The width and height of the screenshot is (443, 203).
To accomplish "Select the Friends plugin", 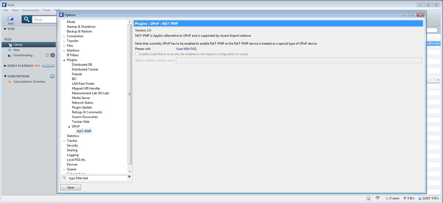I will 77,74.
